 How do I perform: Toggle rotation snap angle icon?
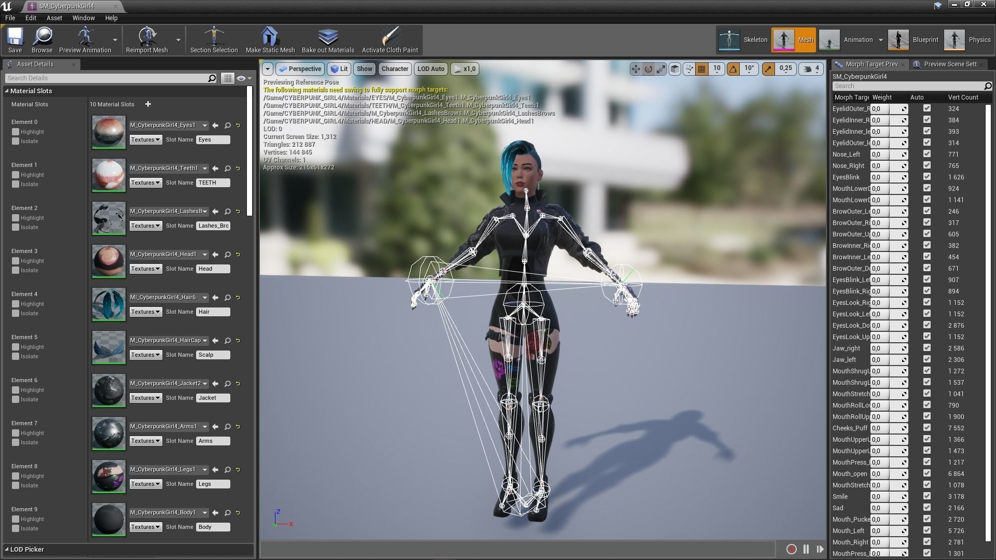coord(734,69)
